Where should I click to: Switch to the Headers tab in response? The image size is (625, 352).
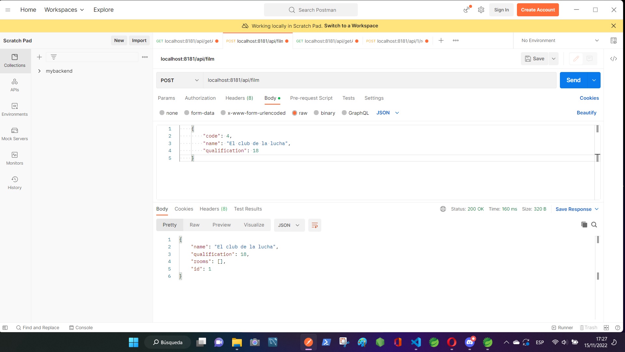pyautogui.click(x=213, y=209)
